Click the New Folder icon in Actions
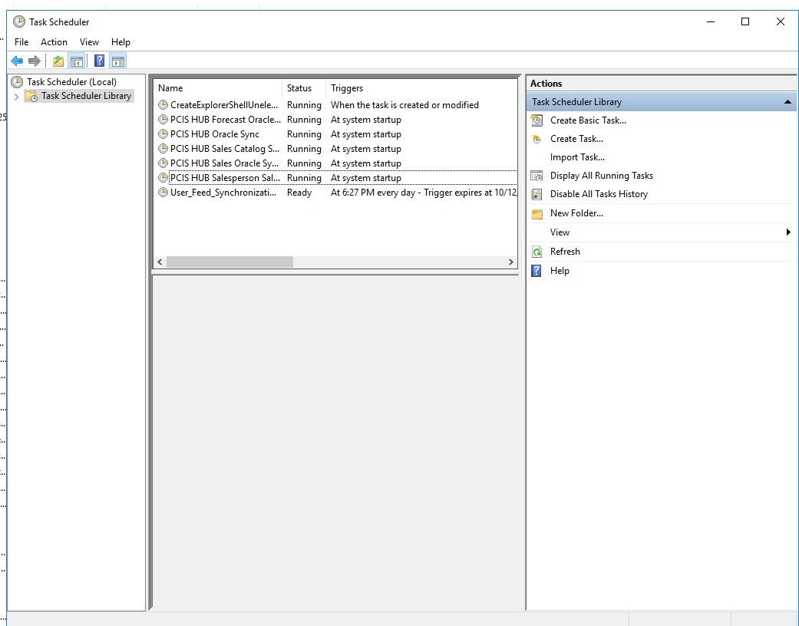The image size is (799, 626). tap(537, 213)
